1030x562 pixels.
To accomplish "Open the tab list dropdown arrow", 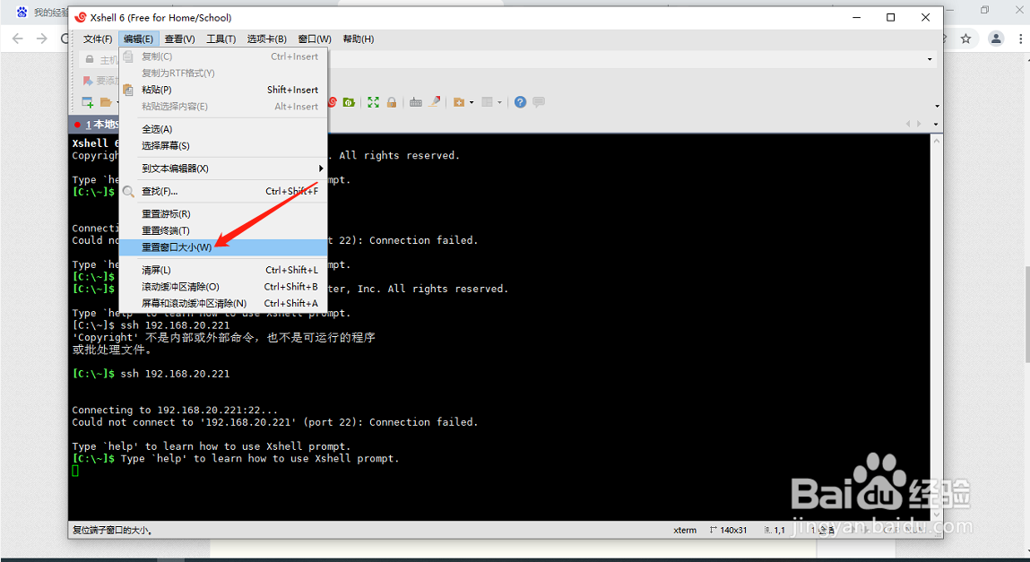I will pyautogui.click(x=935, y=124).
